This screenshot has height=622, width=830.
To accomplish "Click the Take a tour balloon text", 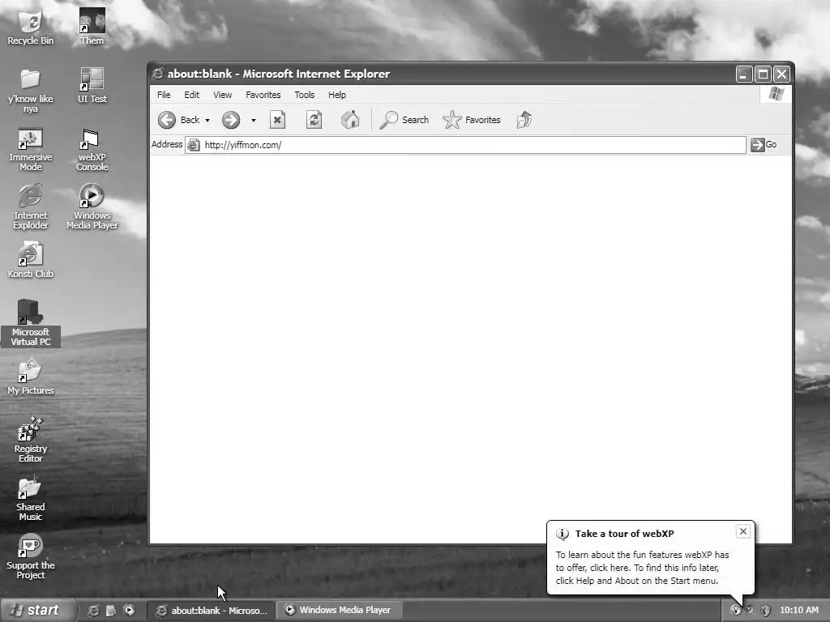I will (642, 568).
